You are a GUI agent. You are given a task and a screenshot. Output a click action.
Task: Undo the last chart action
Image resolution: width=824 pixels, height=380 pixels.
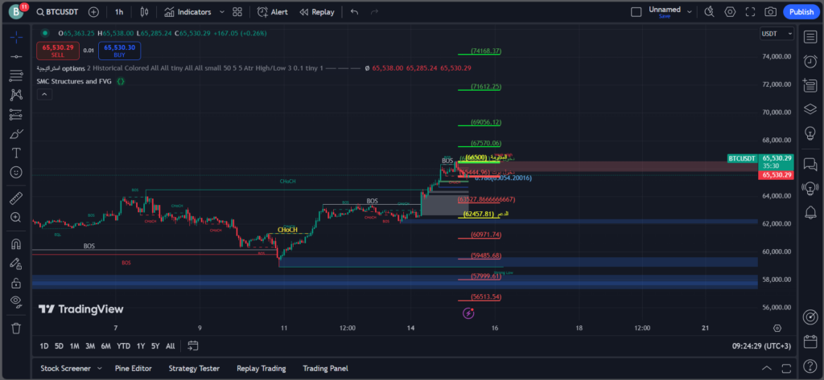355,11
